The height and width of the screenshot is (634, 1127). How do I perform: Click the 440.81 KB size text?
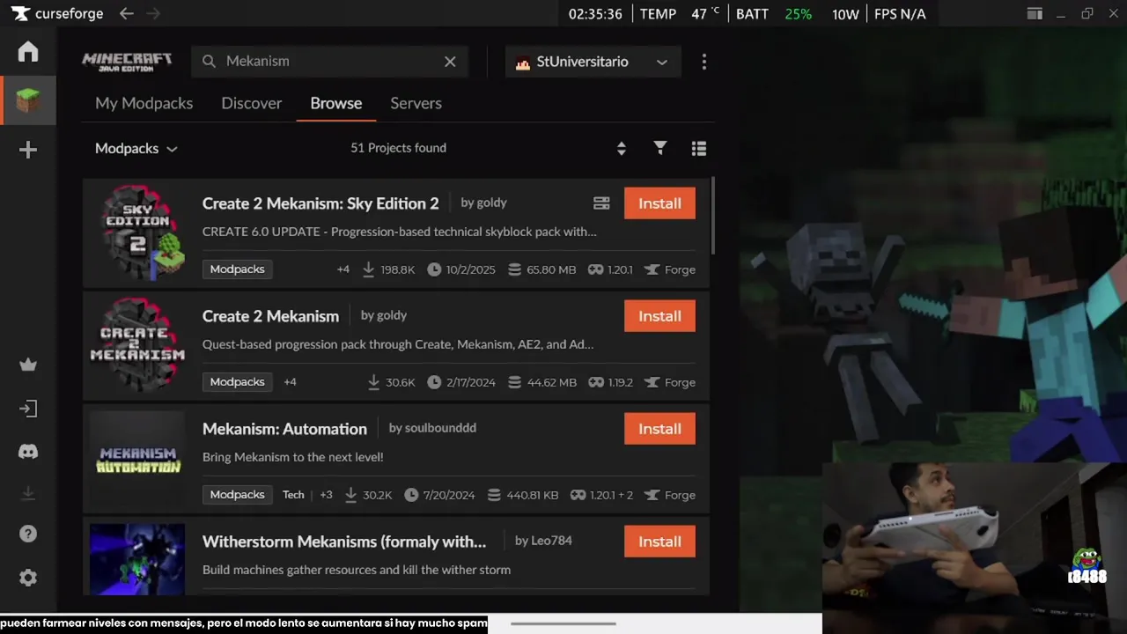pos(533,495)
